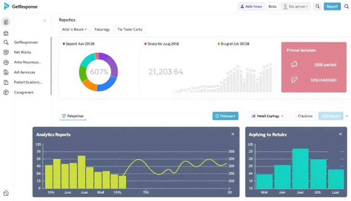Click the Caragreners sidebar icon

pos(6,92)
